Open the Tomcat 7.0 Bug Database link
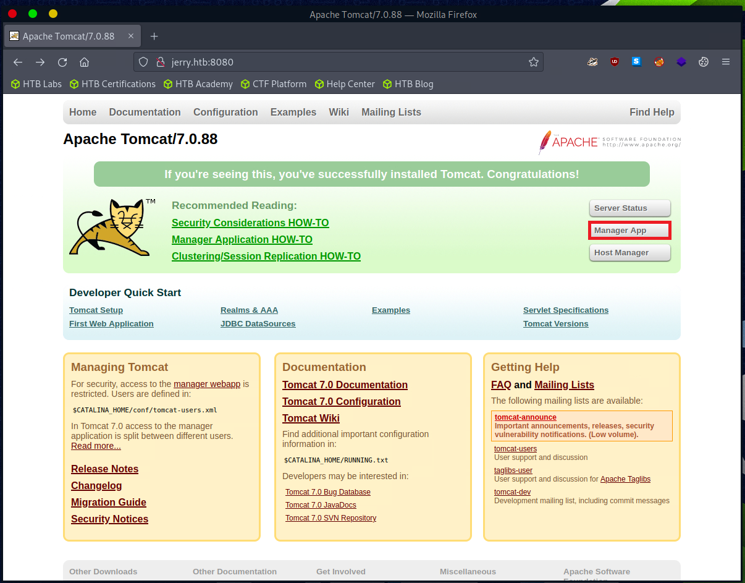The image size is (745, 583). coord(328,492)
